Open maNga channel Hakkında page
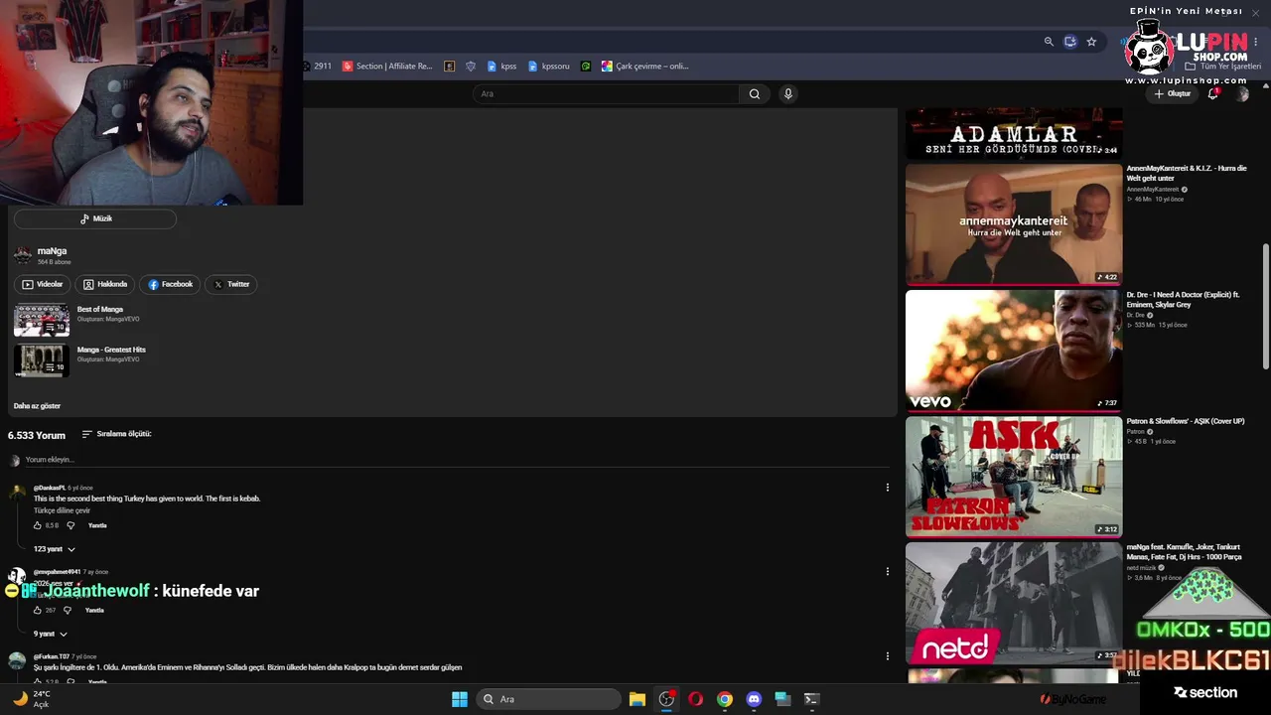1271x715 pixels. 105,284
